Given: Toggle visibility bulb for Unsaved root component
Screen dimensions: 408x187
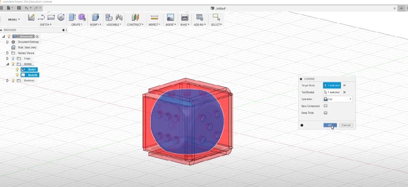Looking at the screenshot, I should [x=9, y=36].
